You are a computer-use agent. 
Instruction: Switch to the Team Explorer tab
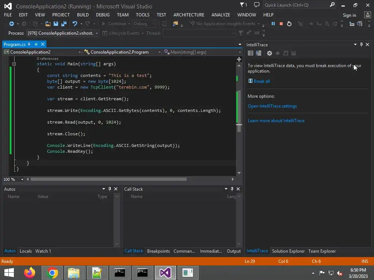click(x=322, y=251)
